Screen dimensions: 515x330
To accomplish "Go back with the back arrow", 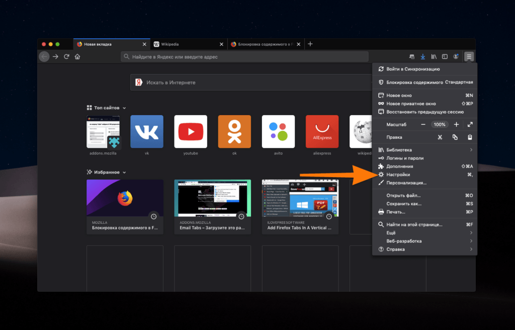I will pyautogui.click(x=44, y=56).
